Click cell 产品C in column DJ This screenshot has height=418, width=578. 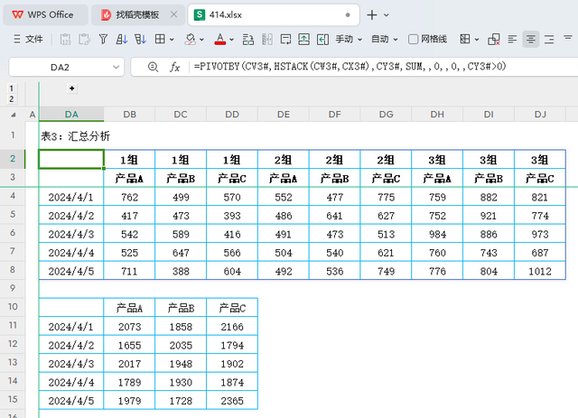540,179
